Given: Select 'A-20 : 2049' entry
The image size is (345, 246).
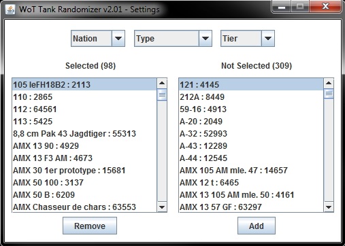Looking at the screenshot, I should click(x=251, y=122).
